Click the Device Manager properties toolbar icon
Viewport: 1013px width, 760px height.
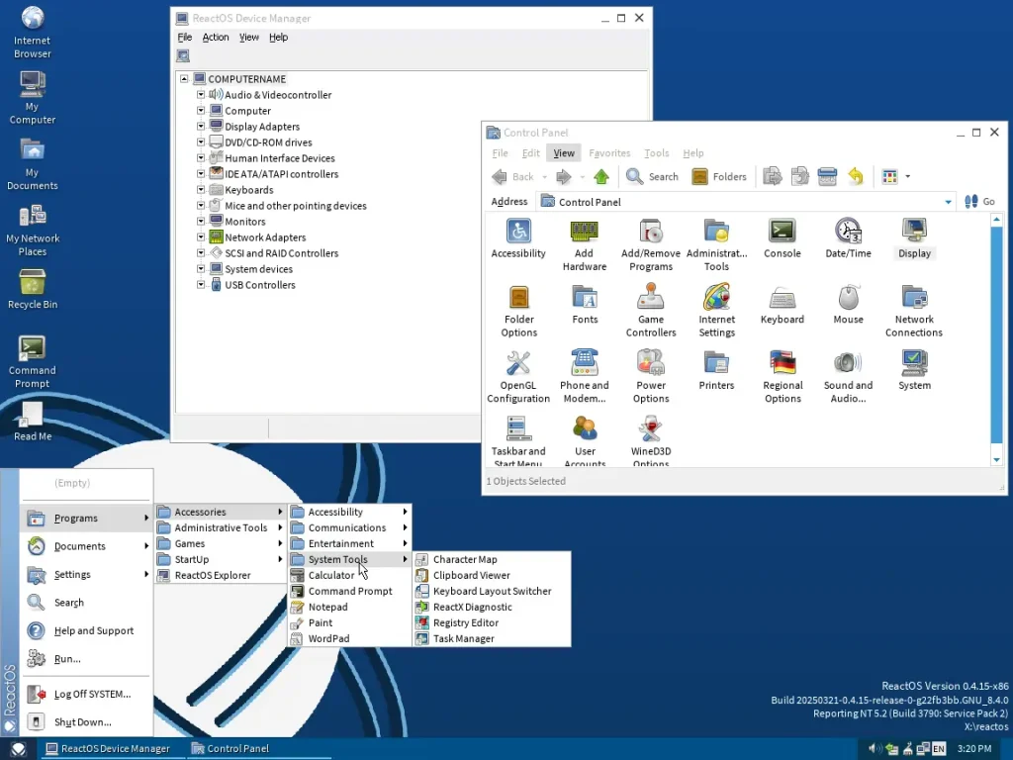183,56
